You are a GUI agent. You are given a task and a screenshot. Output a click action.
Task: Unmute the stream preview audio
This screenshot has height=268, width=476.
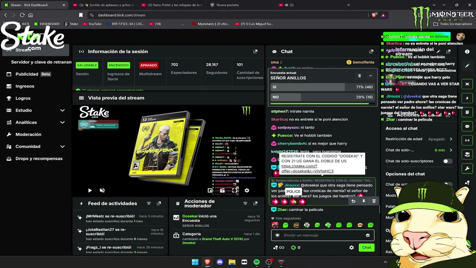pos(102,191)
